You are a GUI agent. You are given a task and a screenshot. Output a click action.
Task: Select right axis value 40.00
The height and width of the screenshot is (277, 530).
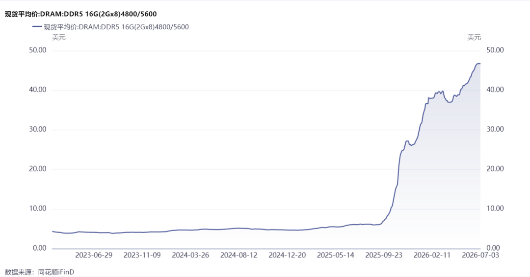click(x=495, y=90)
